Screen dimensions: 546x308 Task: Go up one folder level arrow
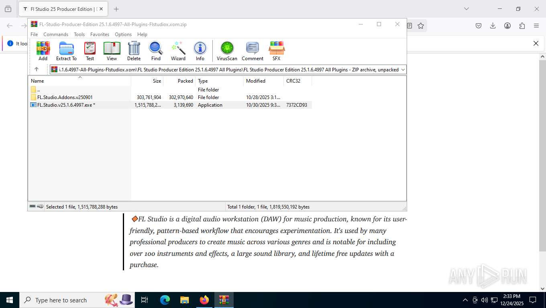tap(37, 69)
